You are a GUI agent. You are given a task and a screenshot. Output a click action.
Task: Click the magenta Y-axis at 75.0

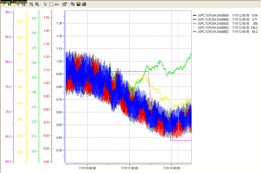click(x=8, y=87)
